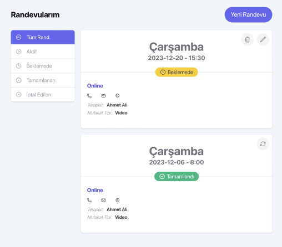Screen dimensions: 282x247
Task: Delete the 2023-12-20 appointment with trash icon
Action: point(247,39)
